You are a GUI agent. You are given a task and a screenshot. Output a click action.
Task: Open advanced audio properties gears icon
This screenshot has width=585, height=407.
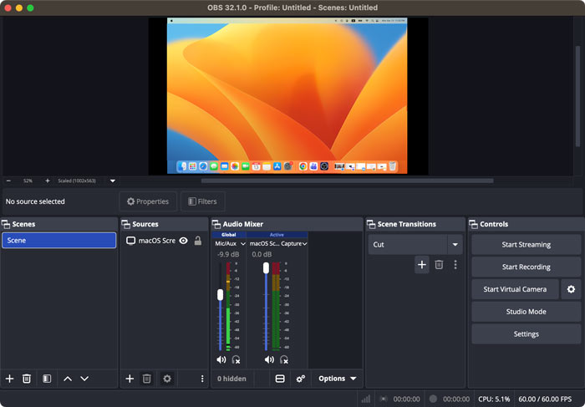tap(300, 379)
